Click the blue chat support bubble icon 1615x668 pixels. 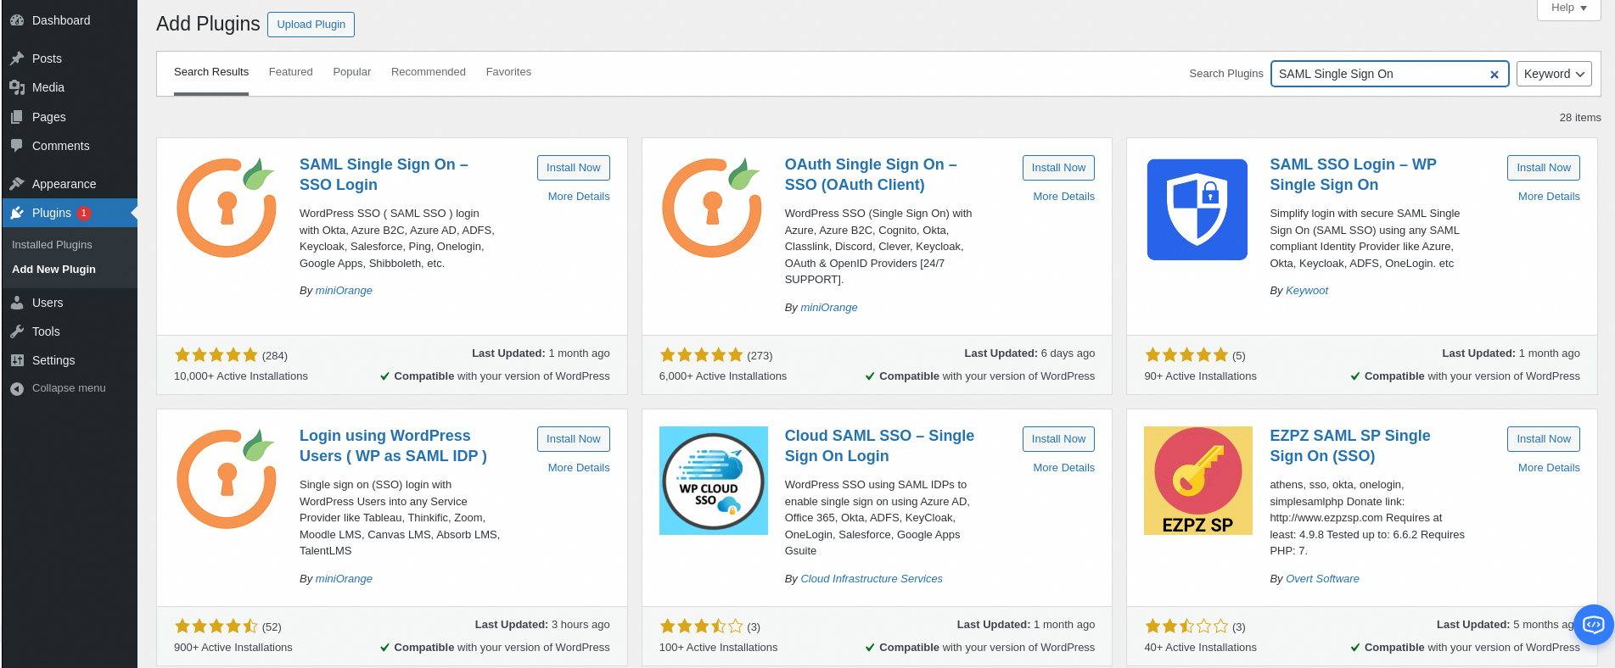1593,625
